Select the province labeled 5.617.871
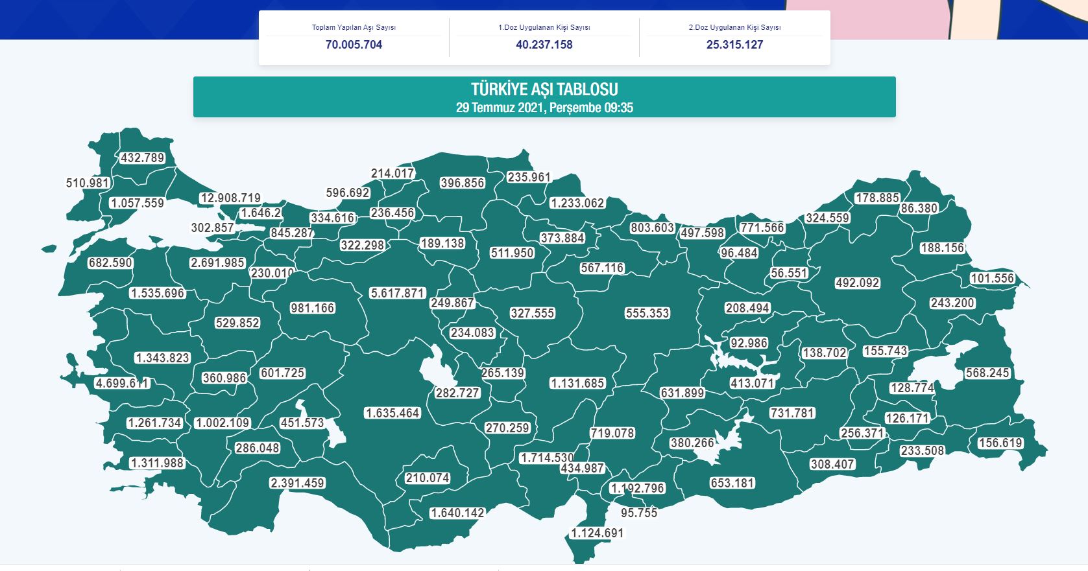The height and width of the screenshot is (571, 1088). (397, 293)
